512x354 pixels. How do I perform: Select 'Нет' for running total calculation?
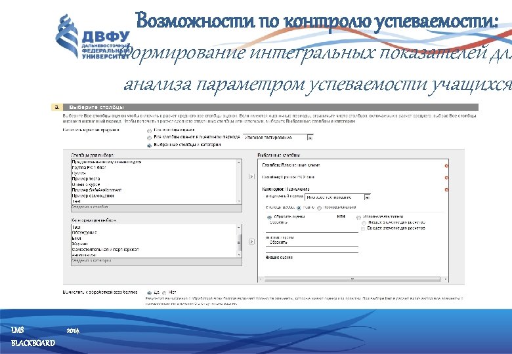click(164, 293)
